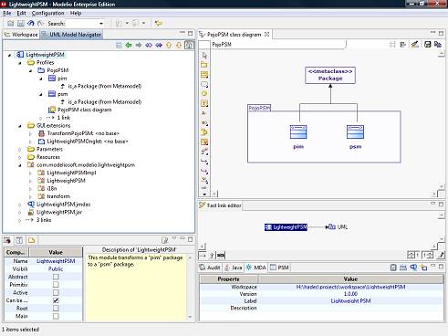Open the Edit menu
This screenshot has height=336, width=448.
pos(21,13)
